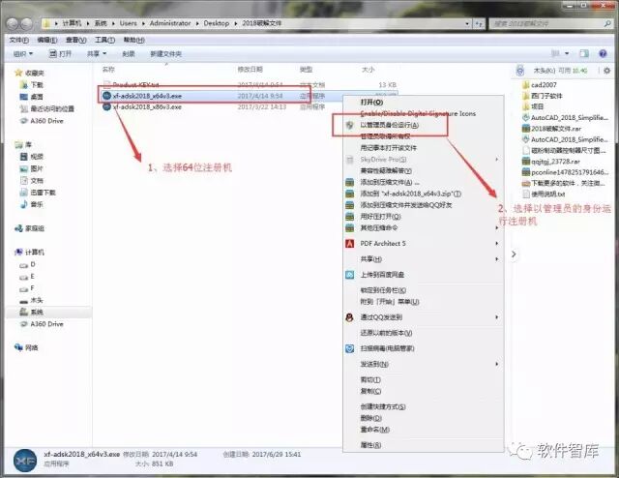Click the refresh icon beside the address bar
This screenshot has width=619, height=478.
tap(479, 23)
